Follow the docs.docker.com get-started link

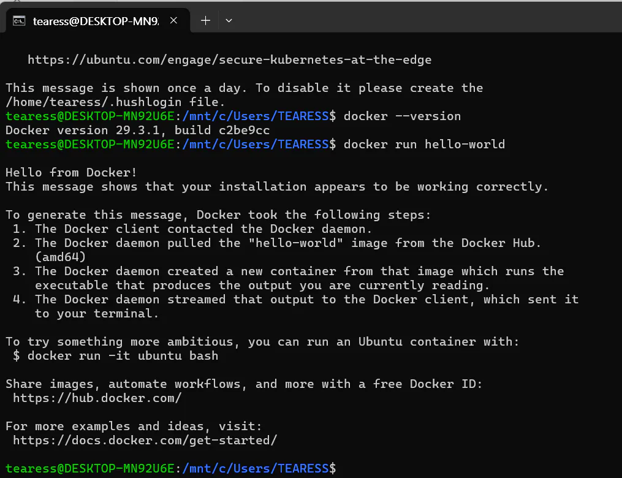pyautogui.click(x=145, y=440)
